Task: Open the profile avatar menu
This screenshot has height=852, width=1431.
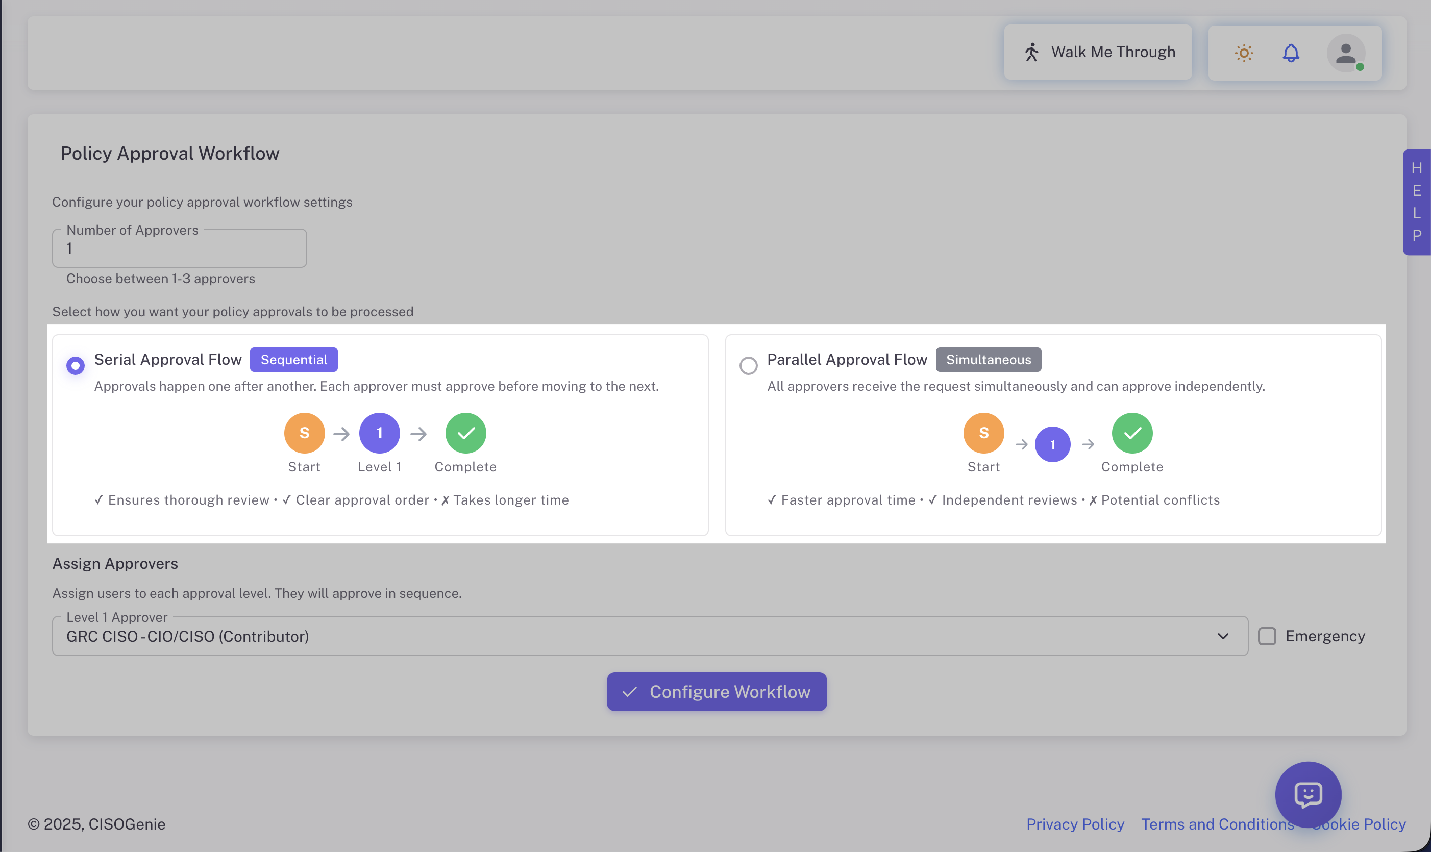Action: [x=1346, y=53]
